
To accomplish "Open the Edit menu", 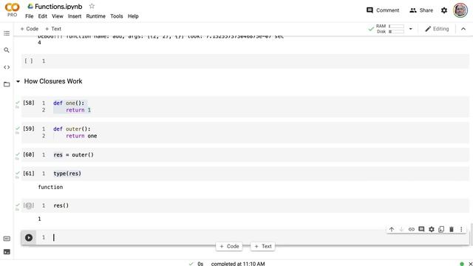I will pyautogui.click(x=43, y=16).
